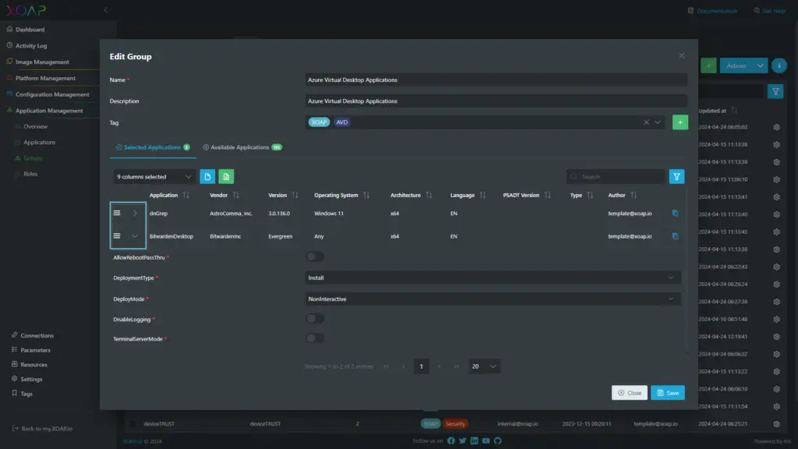Image resolution: width=798 pixels, height=449 pixels.
Task: Select Roles in the sidebar
Action: [x=30, y=174]
